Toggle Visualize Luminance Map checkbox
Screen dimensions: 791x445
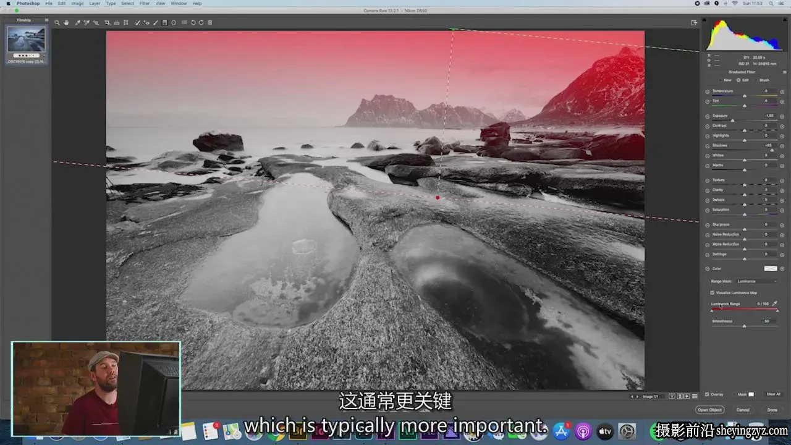coord(713,292)
